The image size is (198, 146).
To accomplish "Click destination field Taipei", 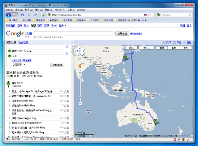I will coord(38,56).
